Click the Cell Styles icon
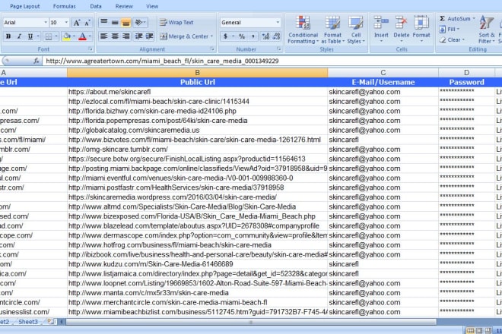Screen dimensions: 502x334 coord(355,30)
